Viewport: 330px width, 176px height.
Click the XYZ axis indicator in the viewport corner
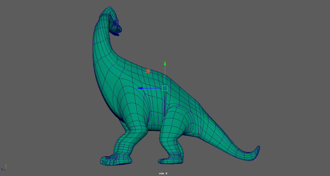click(x=4, y=168)
